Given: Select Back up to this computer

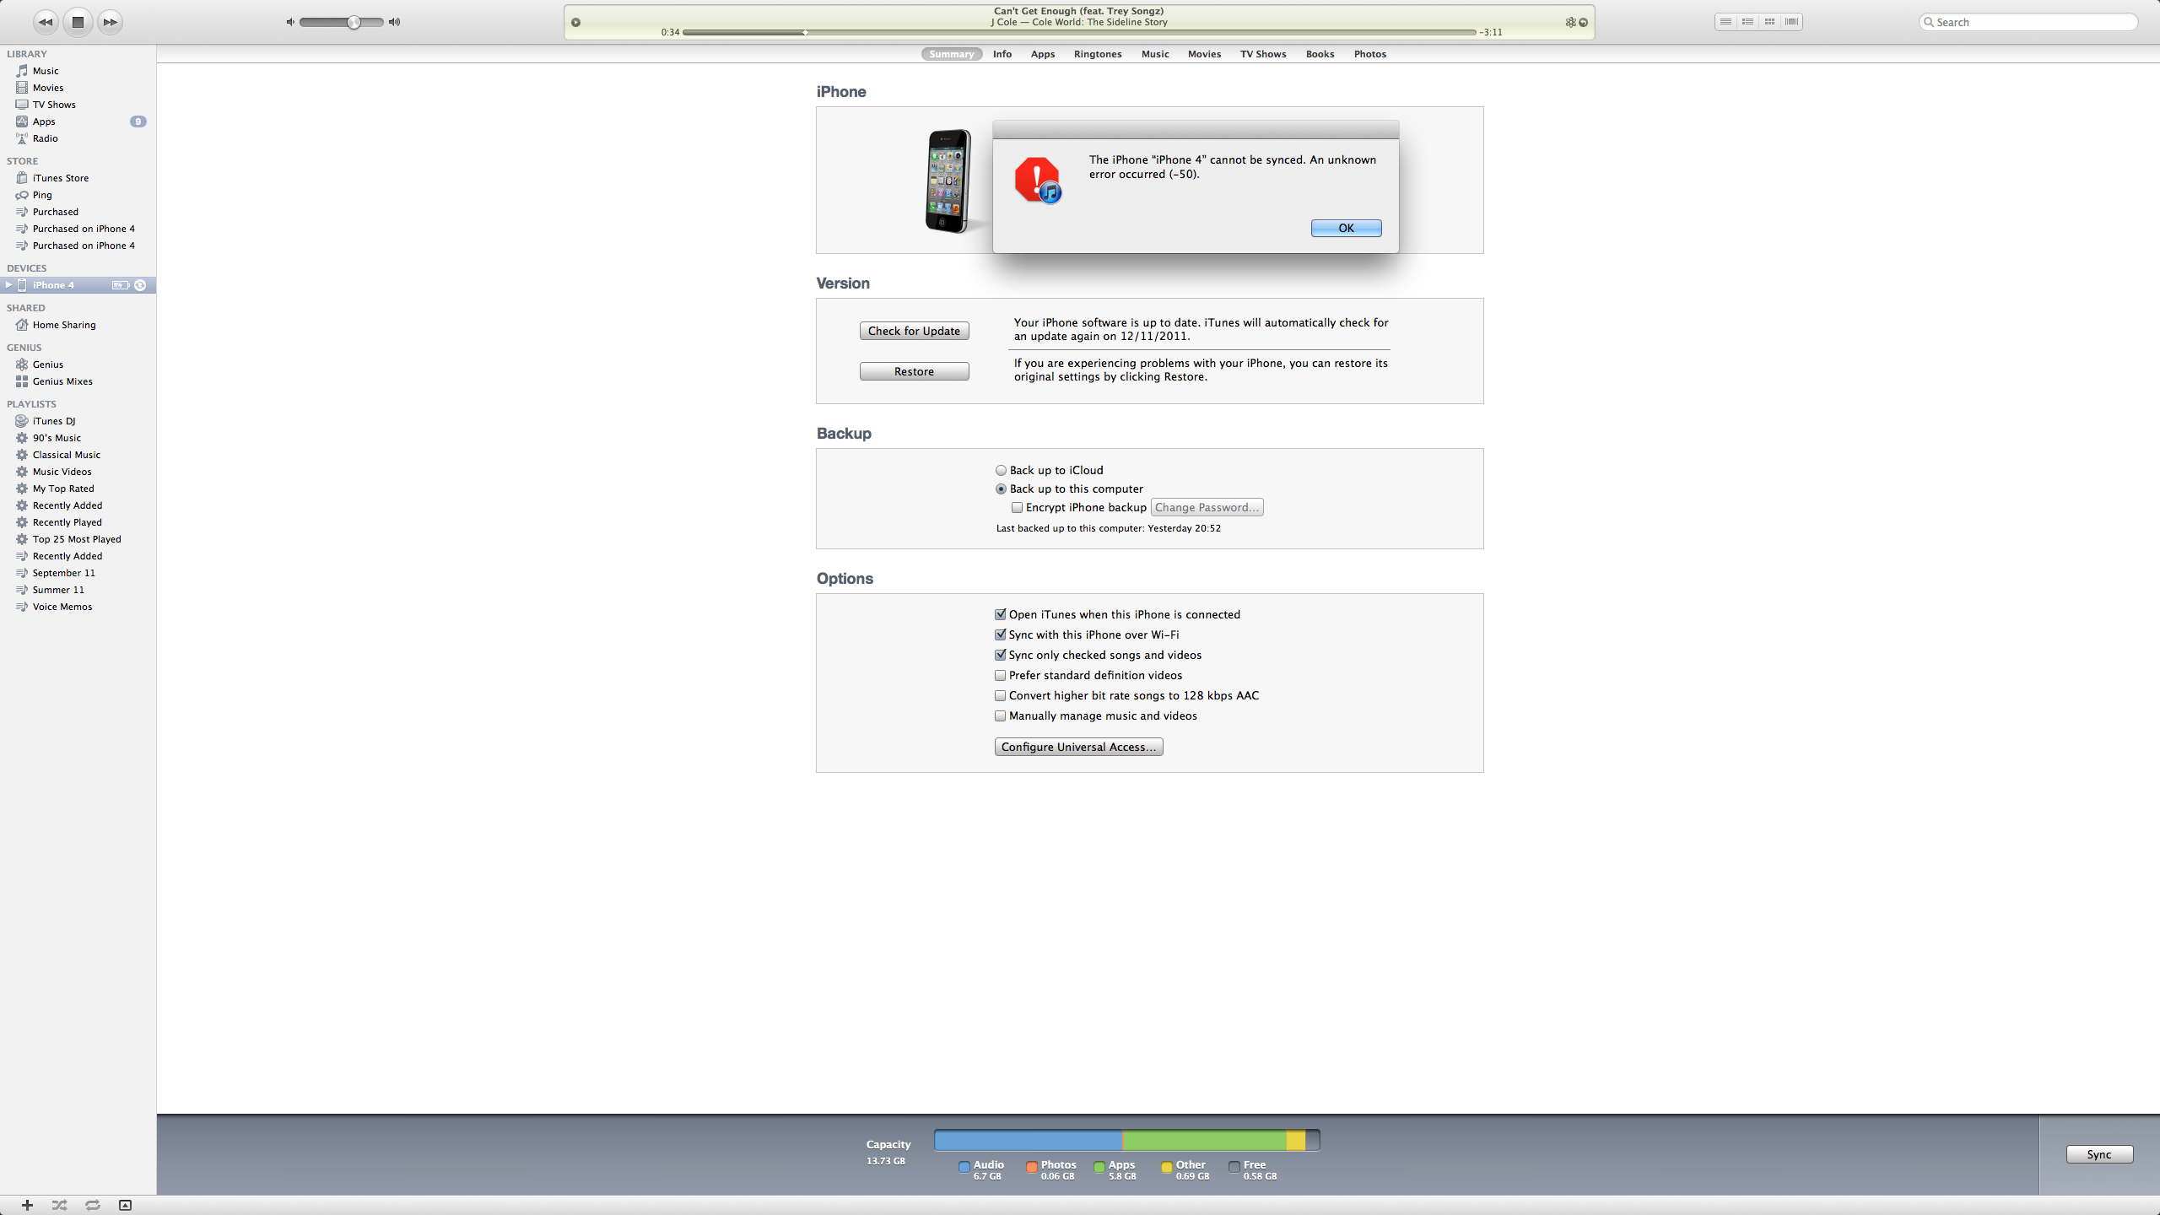Looking at the screenshot, I should click(1001, 489).
